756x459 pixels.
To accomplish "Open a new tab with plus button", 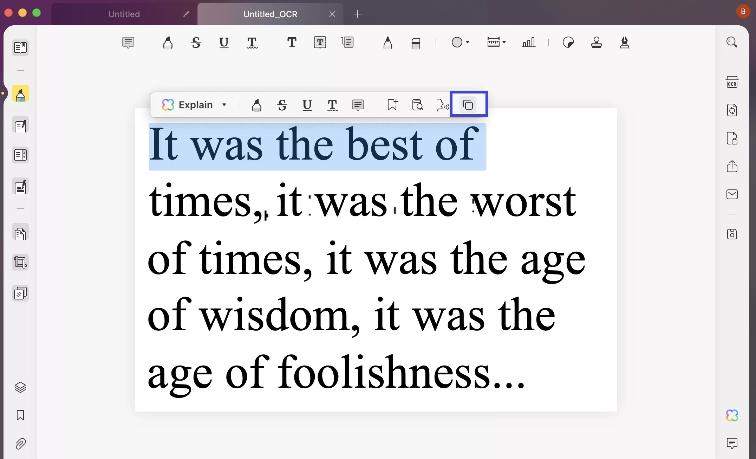I will 357,14.
